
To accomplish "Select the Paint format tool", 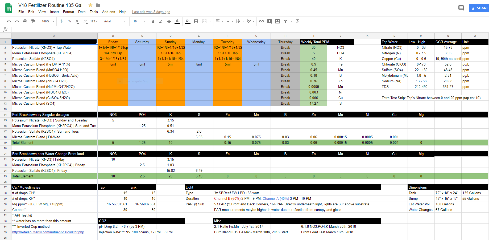I will point(33,21).
